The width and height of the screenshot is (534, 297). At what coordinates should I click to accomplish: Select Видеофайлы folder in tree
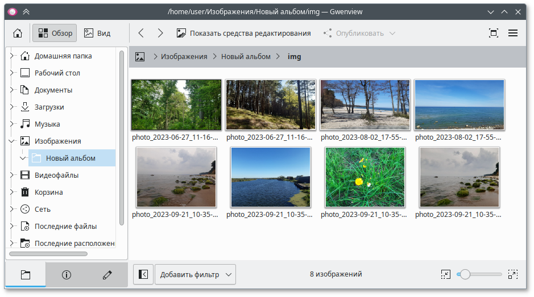(56, 175)
